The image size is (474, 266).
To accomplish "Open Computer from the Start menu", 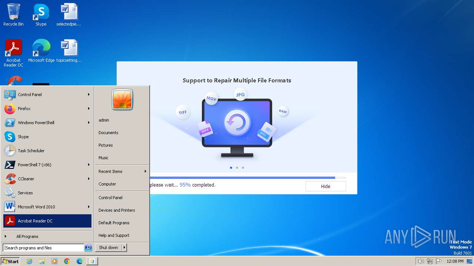I will click(x=107, y=184).
